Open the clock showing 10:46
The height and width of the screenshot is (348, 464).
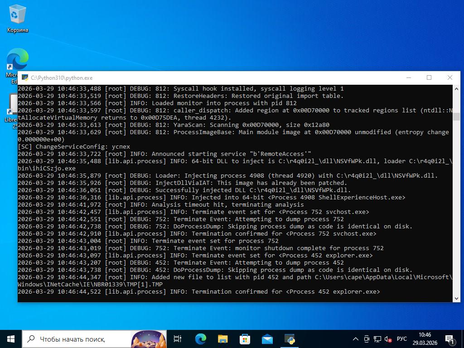pyautogui.click(x=425, y=338)
